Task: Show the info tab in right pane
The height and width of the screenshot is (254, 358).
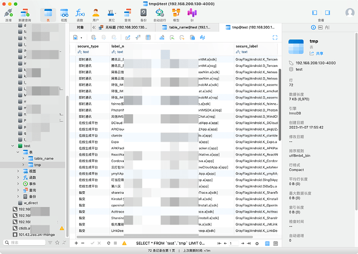Action: (x=313, y=27)
